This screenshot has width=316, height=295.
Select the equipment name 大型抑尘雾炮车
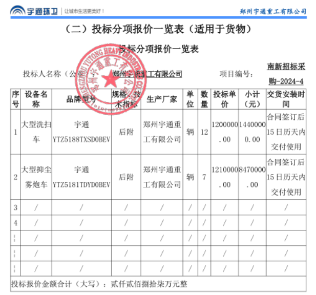click(x=36, y=177)
